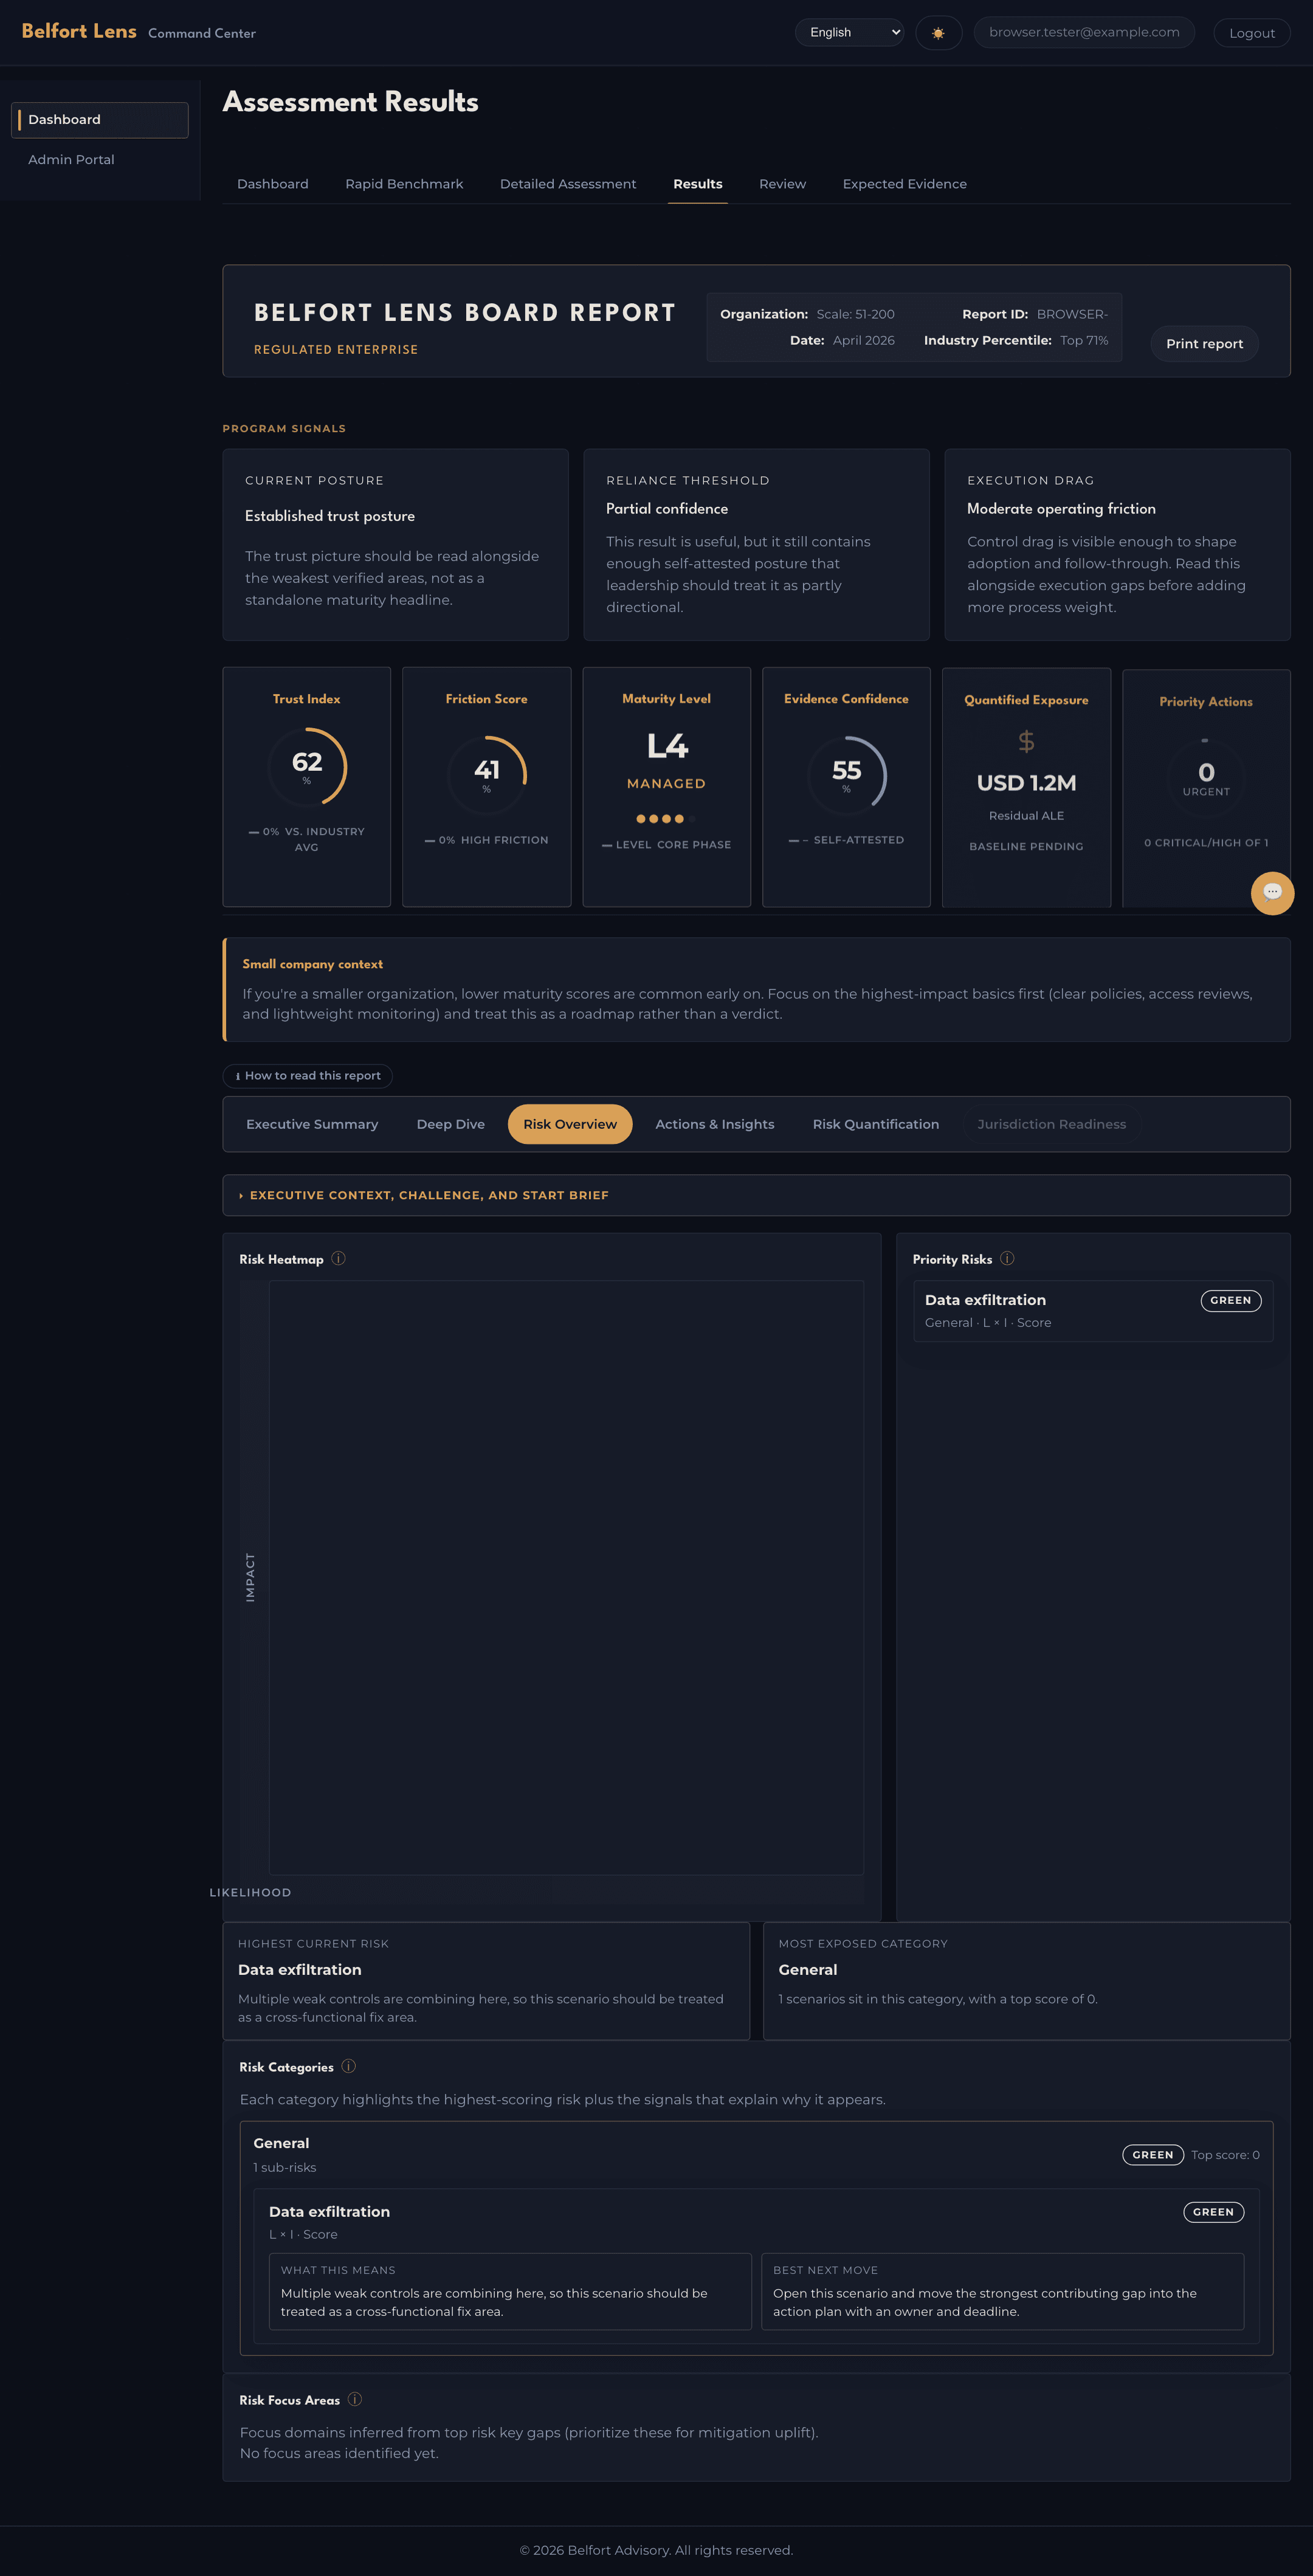Open the Risk Quantification view
The image size is (1313, 2576).
[x=875, y=1123]
